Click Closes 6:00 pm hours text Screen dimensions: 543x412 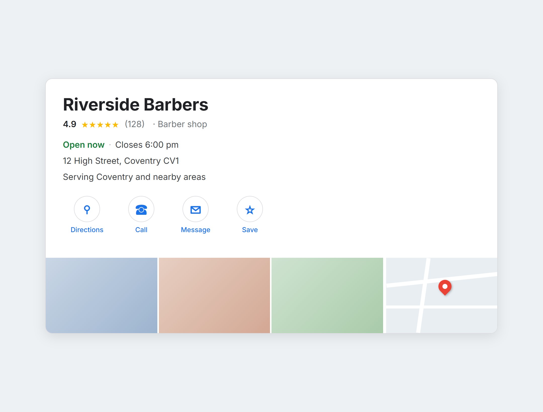[147, 145]
